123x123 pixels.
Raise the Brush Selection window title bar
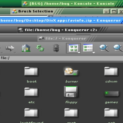tap(36, 11)
